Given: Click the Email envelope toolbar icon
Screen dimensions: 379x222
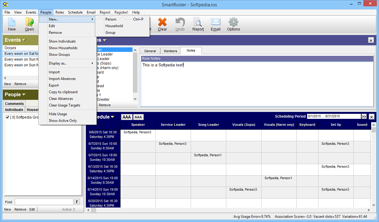Looking at the screenshot, I should tap(215, 24).
